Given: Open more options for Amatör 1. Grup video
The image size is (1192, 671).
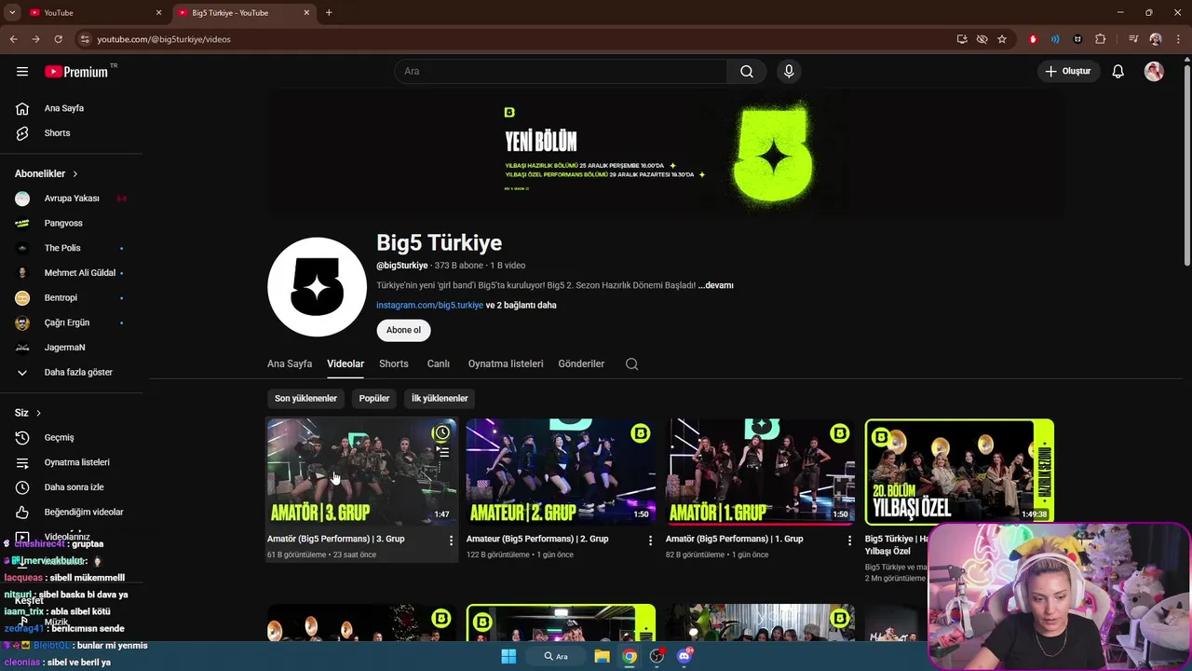Looking at the screenshot, I should click(849, 540).
